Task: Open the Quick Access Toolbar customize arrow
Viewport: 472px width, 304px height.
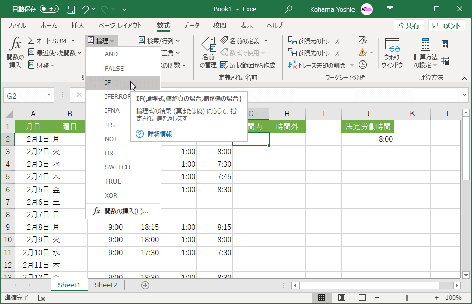Action: pos(125,10)
